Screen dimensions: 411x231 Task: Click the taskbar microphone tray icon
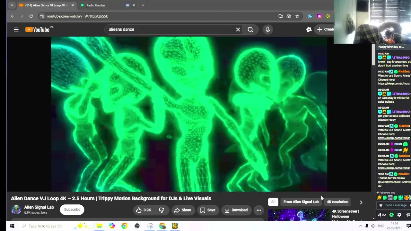[367, 226]
